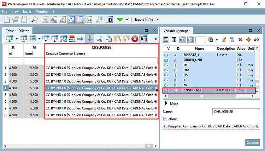Image resolution: width=265 pixels, height=151 pixels.
Task: Click the red X delete variable icon
Action: pyautogui.click(x=240, y=39)
